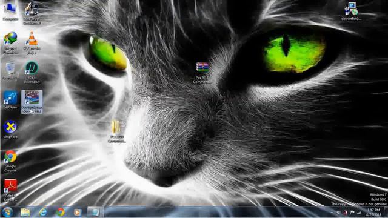Open Windows Explorer from the taskbar

(25, 212)
